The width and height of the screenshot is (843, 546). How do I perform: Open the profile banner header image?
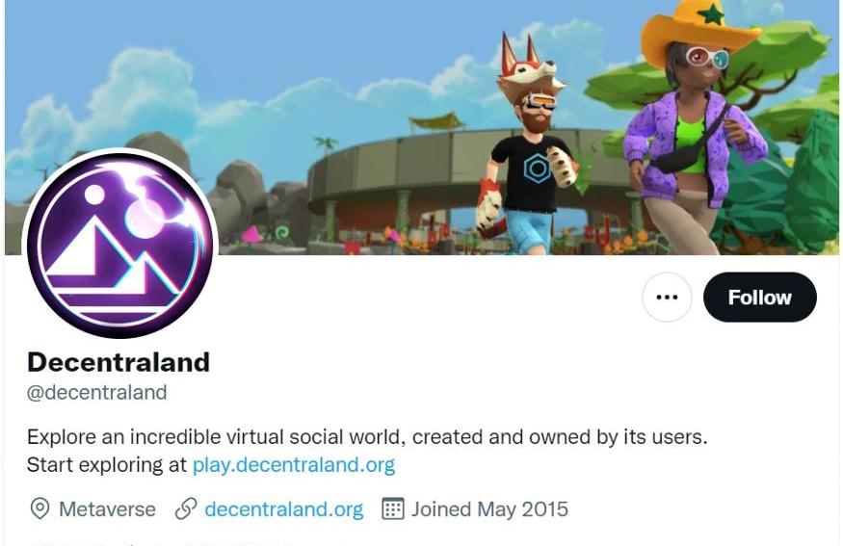pyautogui.click(x=422, y=127)
